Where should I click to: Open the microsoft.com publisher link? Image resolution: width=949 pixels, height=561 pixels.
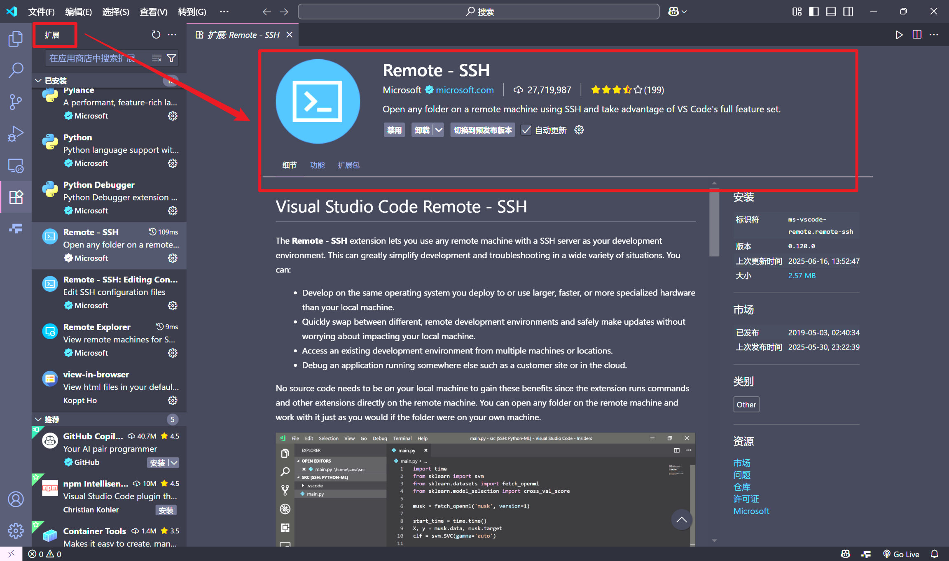(465, 90)
